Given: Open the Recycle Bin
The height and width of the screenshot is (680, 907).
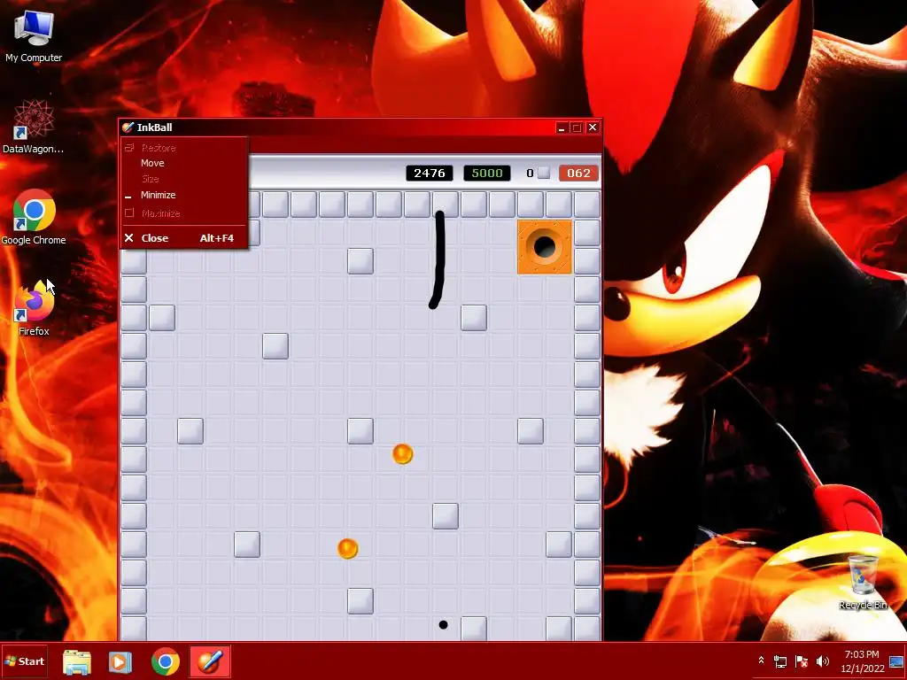Looking at the screenshot, I should tap(863, 582).
